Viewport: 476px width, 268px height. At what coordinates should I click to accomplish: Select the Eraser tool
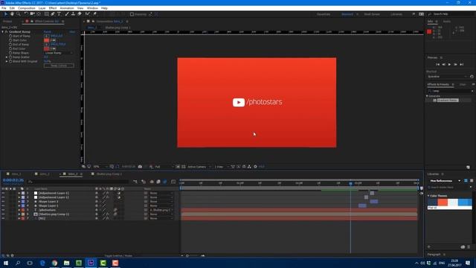pyautogui.click(x=80, y=14)
